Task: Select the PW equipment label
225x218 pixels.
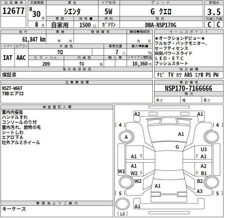Action: pos(216,75)
